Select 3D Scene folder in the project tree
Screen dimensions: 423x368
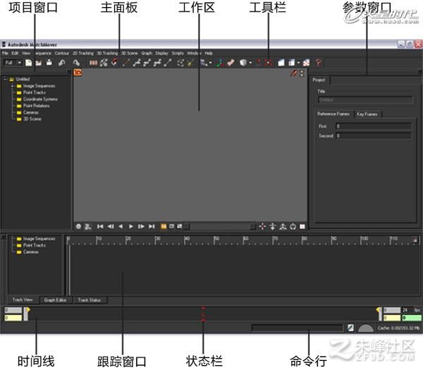tap(32, 119)
